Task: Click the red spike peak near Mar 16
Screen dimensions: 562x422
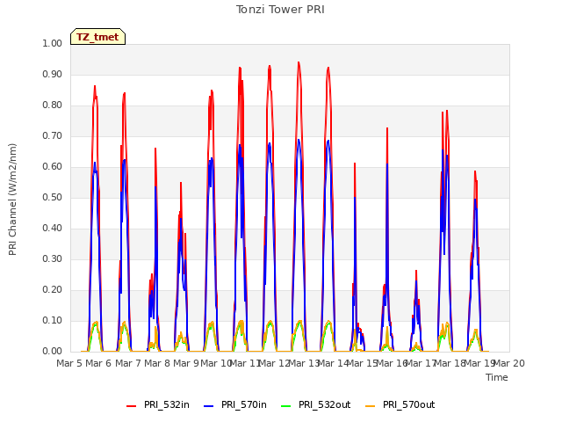Action: (387, 128)
